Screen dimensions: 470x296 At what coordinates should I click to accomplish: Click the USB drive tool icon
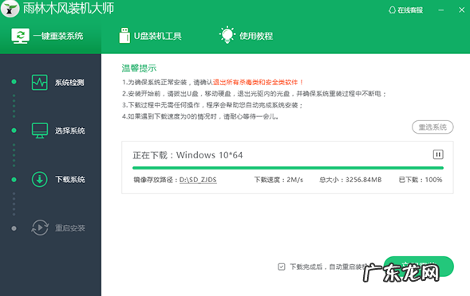tap(124, 36)
